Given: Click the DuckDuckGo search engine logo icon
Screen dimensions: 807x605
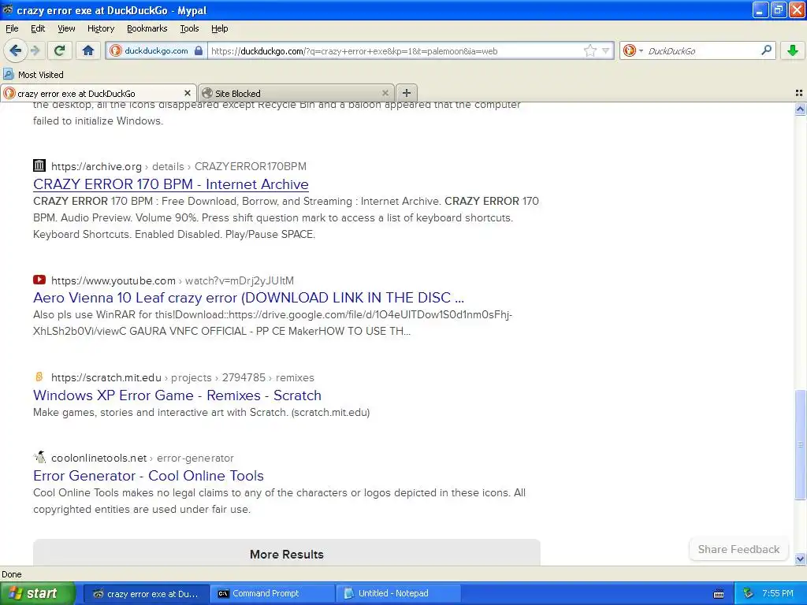Looking at the screenshot, I should pos(629,50).
